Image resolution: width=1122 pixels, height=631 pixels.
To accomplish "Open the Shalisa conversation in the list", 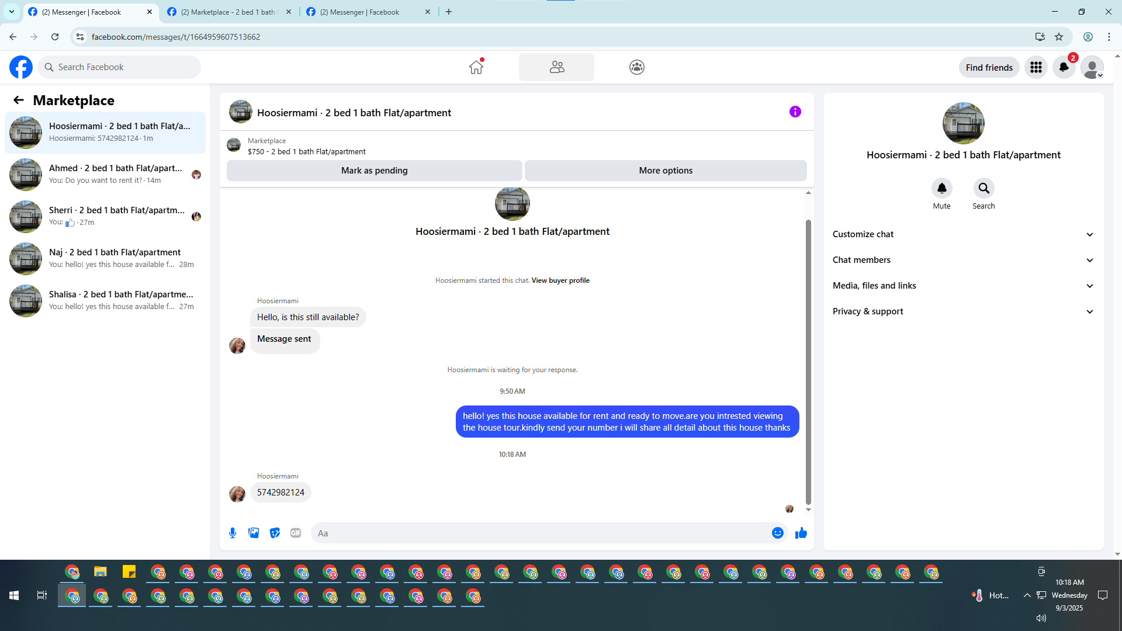I will [x=105, y=301].
